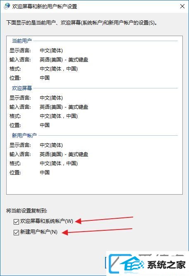Click the 系统之家 watermark text
The width and height of the screenshot is (189, 276).
tap(166, 265)
